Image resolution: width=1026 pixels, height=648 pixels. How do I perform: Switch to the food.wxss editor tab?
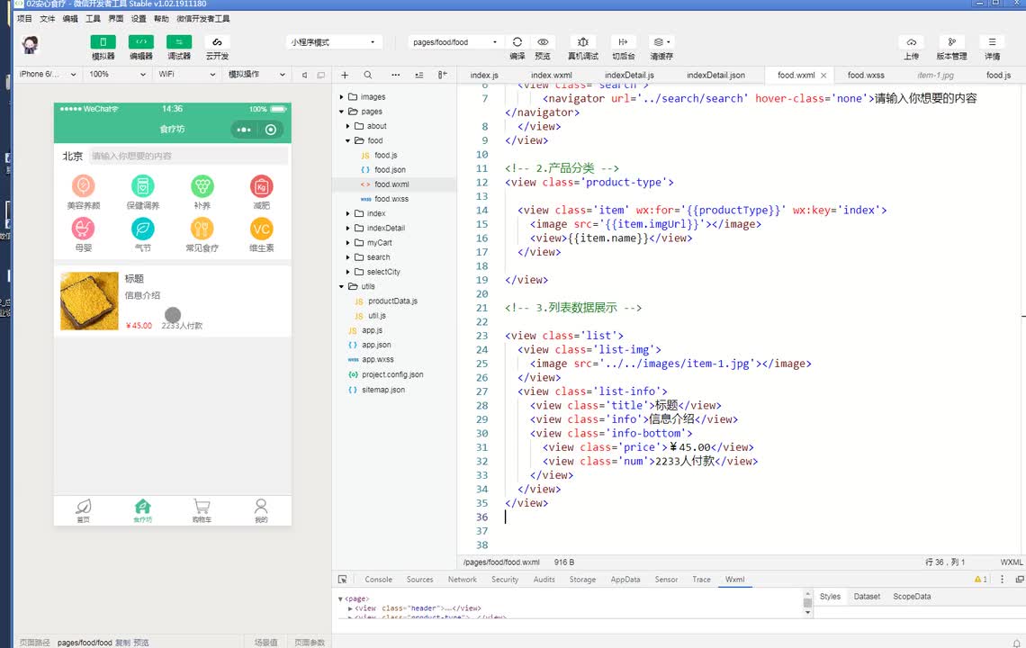(865, 76)
